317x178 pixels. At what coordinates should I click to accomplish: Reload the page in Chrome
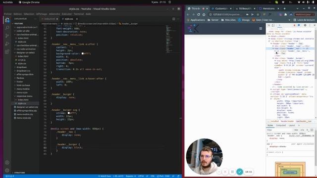[199, 14]
